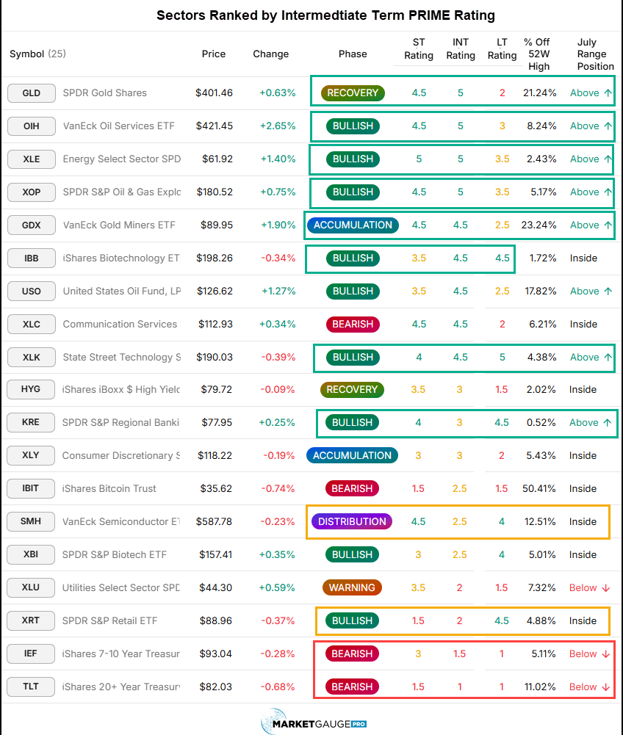Click the up arrow in USO row
Image resolution: width=623 pixels, height=735 pixels.
tap(608, 291)
